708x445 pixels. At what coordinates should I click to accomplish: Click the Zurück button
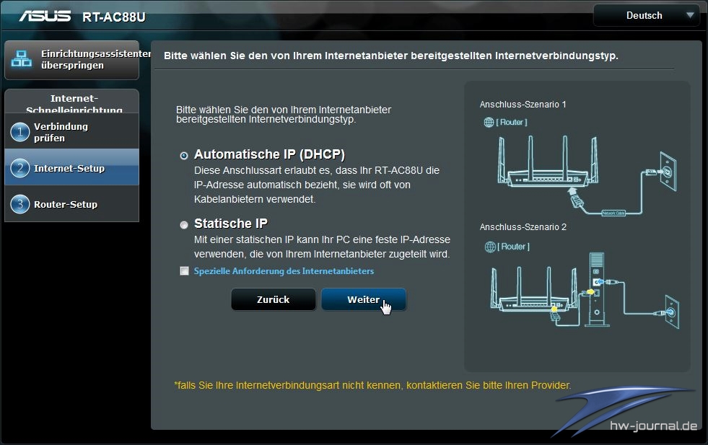pyautogui.click(x=274, y=300)
